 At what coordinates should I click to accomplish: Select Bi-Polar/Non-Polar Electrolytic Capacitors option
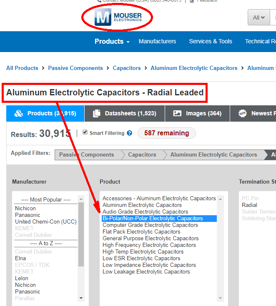(159, 219)
